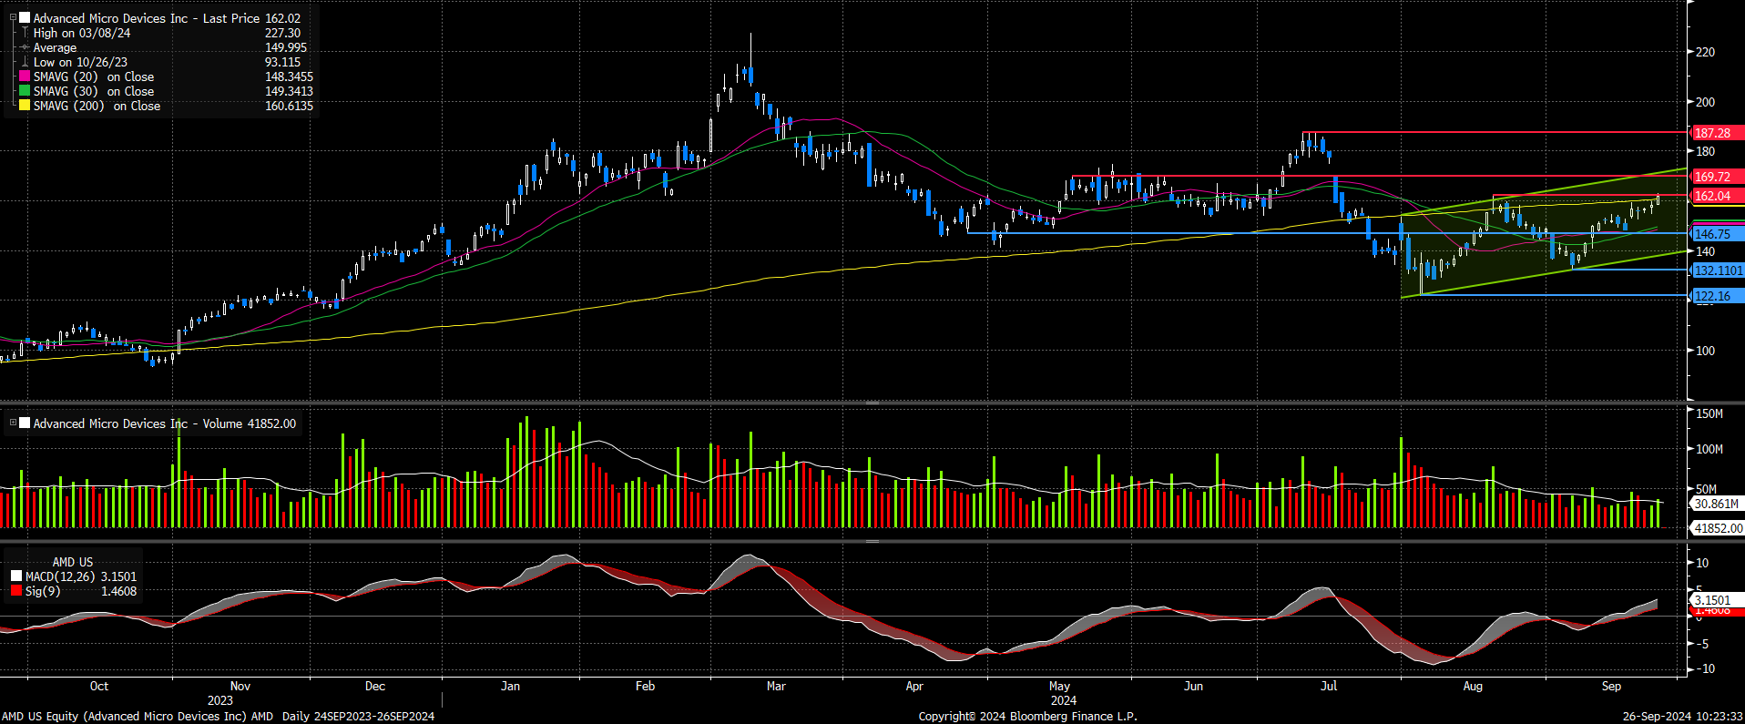Click the 'Oct' month label on the time axis
1745x724 pixels.
click(99, 686)
